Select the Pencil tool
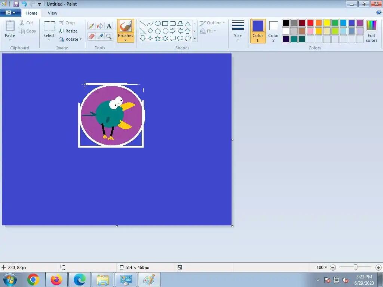Viewport: 383px width, 287px height. pyautogui.click(x=91, y=26)
